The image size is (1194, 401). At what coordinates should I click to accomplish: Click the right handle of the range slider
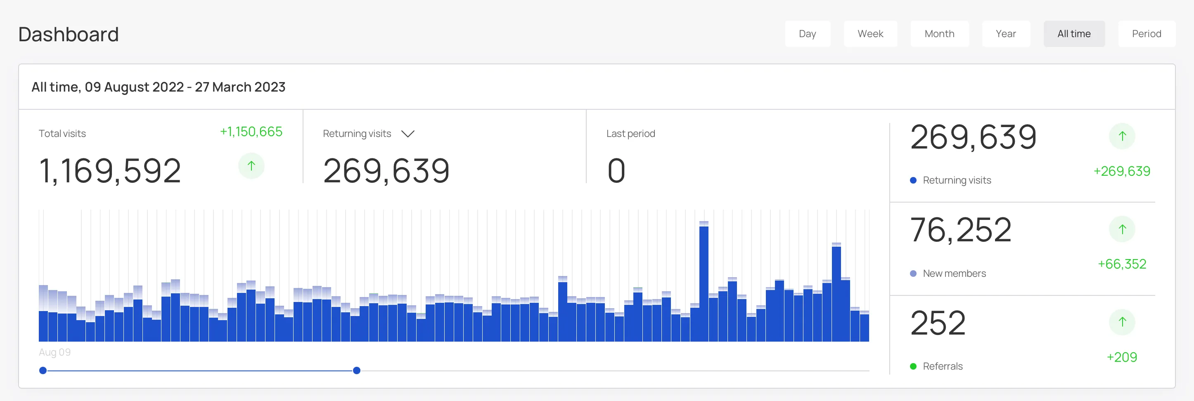pyautogui.click(x=356, y=370)
